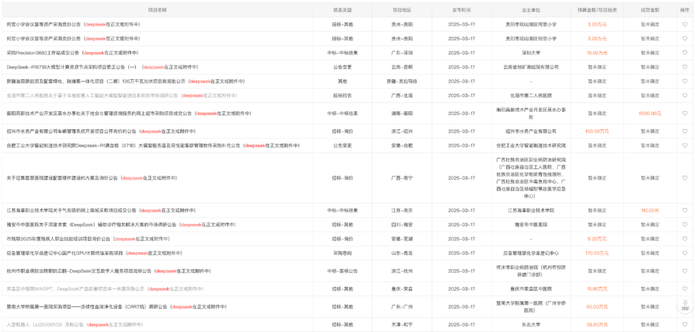695x332 pixels.
Task: Click the 山东-青岛 region cell
Action: click(x=402, y=253)
